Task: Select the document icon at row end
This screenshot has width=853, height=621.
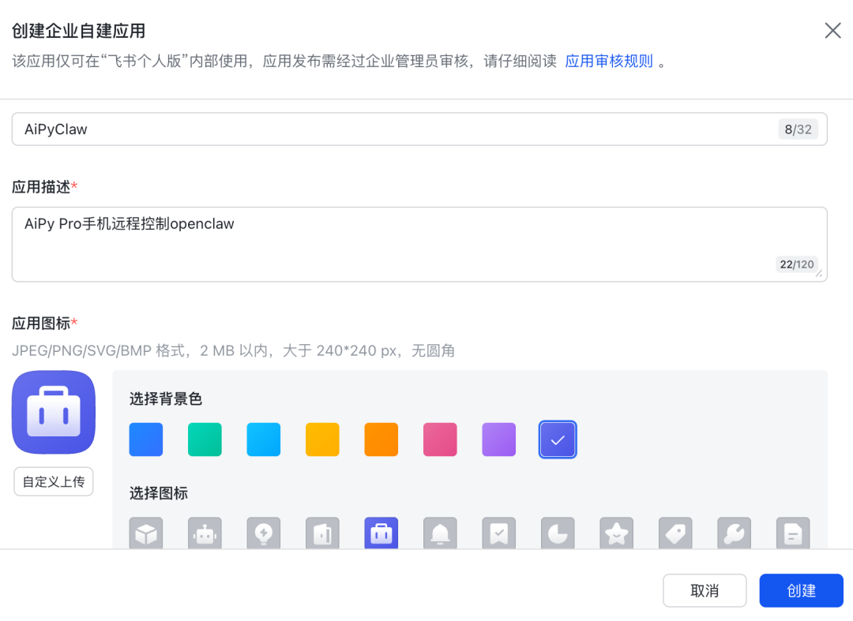Action: pos(792,533)
